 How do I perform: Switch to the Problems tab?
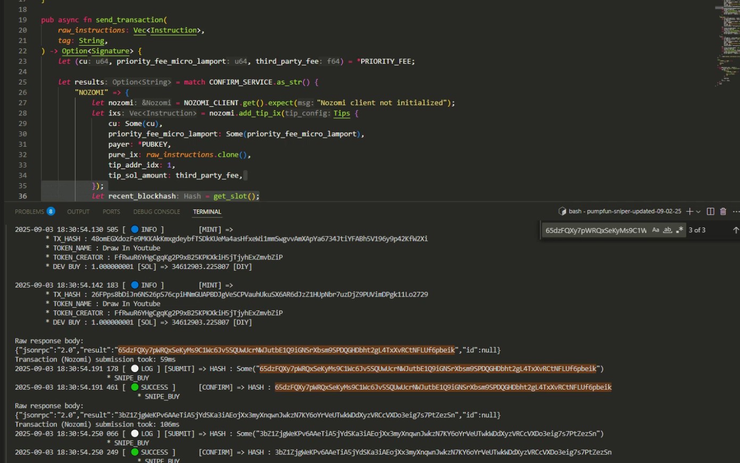[29, 212]
